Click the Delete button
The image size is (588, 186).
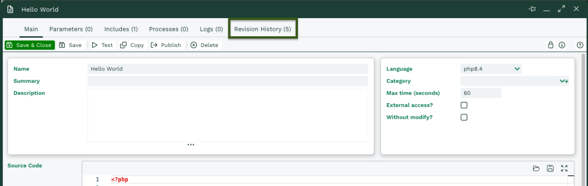(x=204, y=45)
